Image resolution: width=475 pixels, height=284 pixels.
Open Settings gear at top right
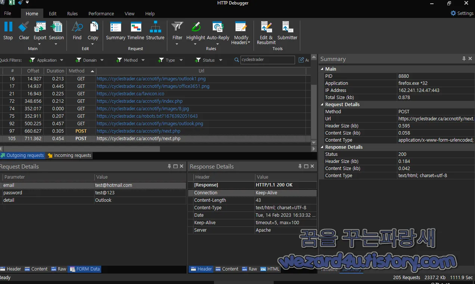(x=453, y=13)
